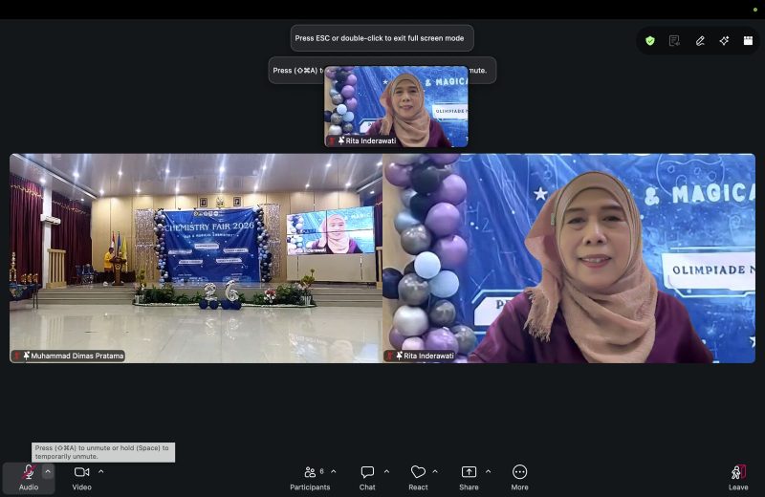This screenshot has width=765, height=497.
Task: Start screen Share
Action: pos(469,478)
